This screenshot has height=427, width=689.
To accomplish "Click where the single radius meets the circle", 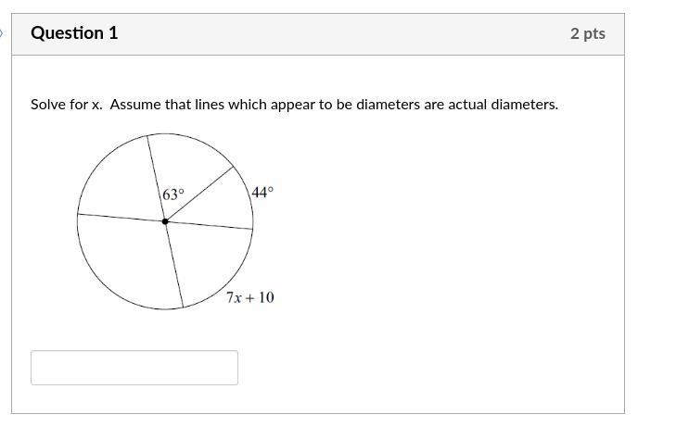I will click(x=233, y=167).
